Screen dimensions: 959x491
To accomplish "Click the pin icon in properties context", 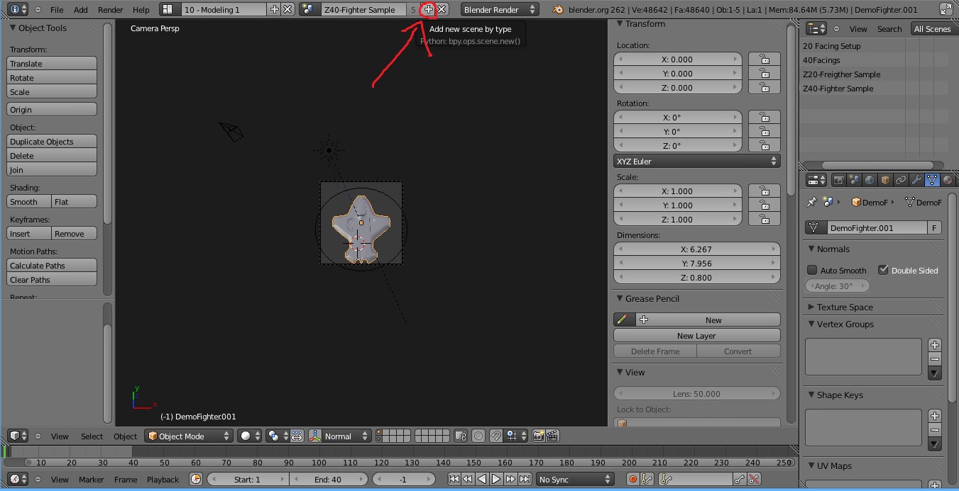I will [x=812, y=202].
